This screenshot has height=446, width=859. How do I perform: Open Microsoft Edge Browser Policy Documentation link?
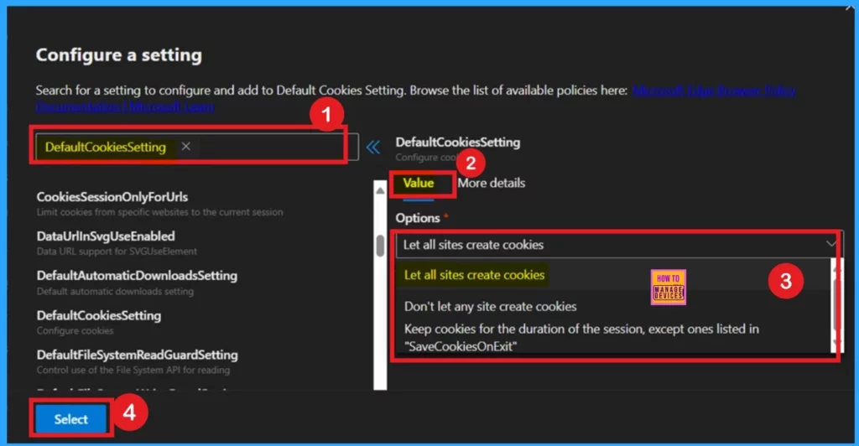(714, 91)
